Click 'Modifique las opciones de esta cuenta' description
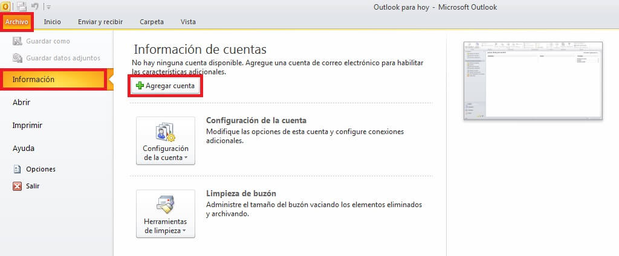The height and width of the screenshot is (256, 619). (x=305, y=136)
